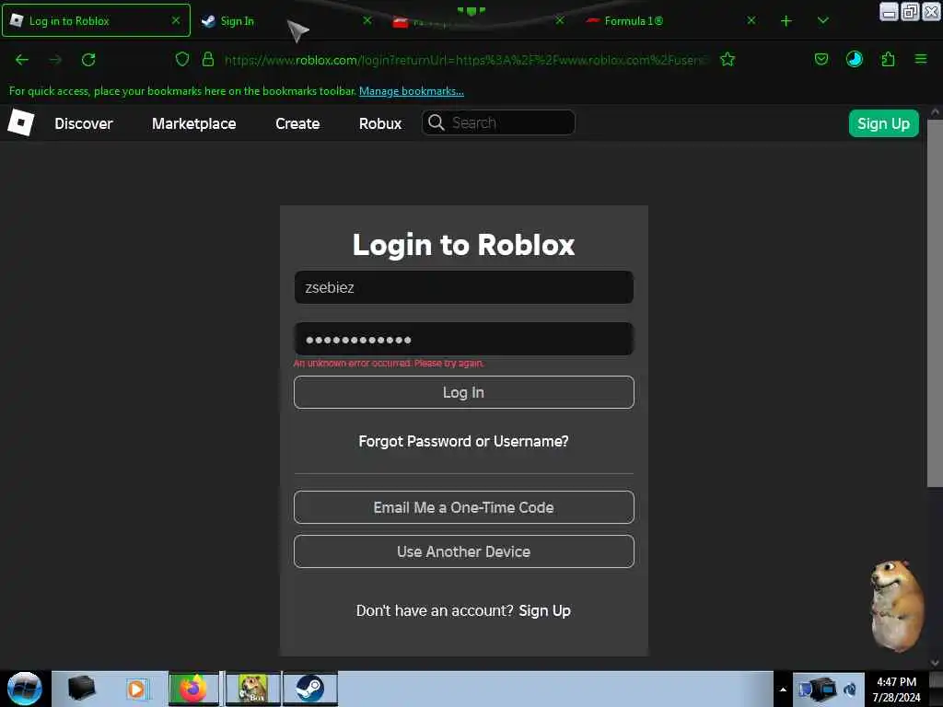Click the volume speaker tray icon

[x=849, y=690]
